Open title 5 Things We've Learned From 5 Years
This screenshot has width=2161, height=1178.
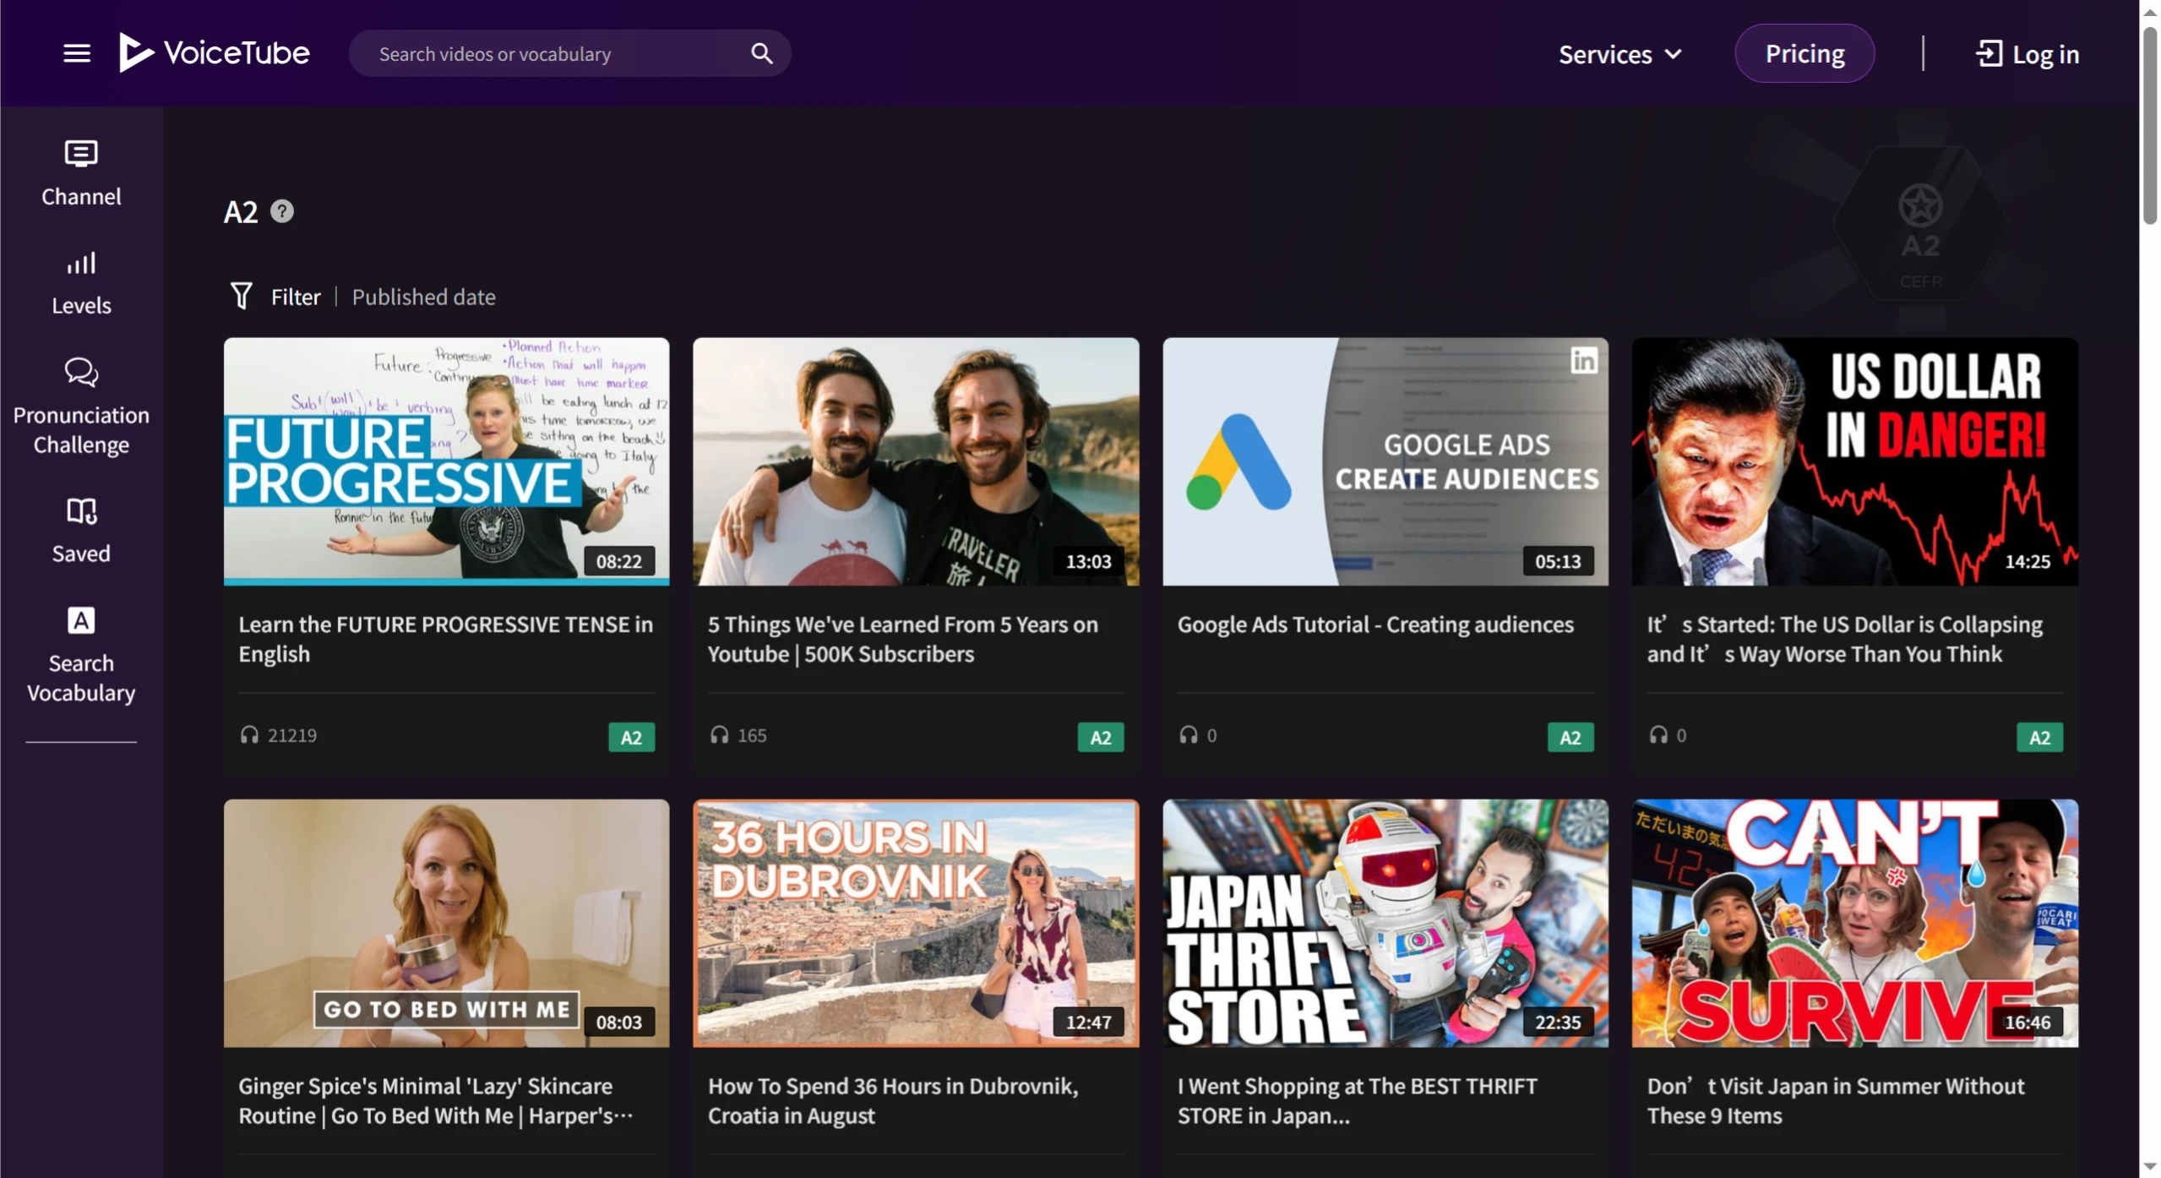tap(903, 639)
